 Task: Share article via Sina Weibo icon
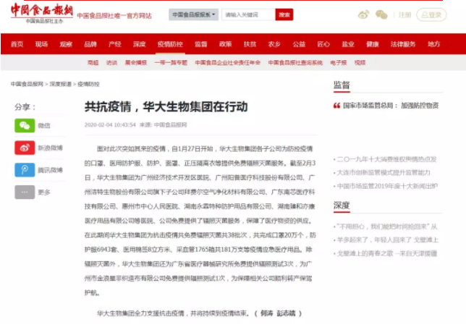24,148
